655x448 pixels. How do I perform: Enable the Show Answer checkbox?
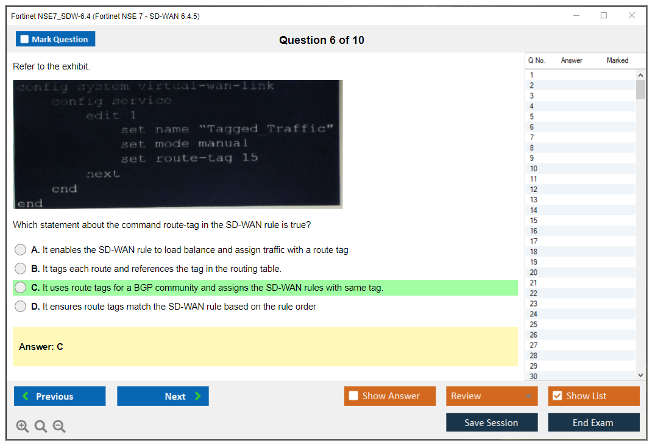pos(354,396)
